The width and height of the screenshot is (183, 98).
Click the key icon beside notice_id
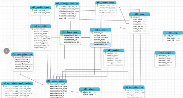92,33
